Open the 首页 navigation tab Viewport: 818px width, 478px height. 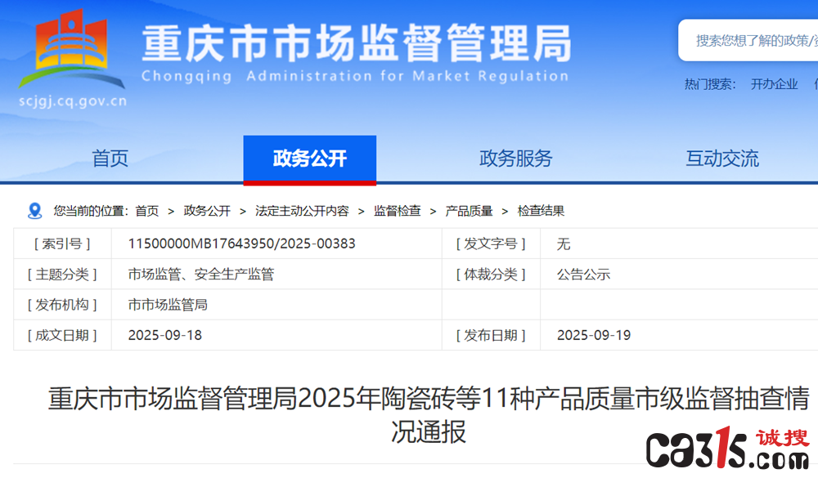pos(110,159)
